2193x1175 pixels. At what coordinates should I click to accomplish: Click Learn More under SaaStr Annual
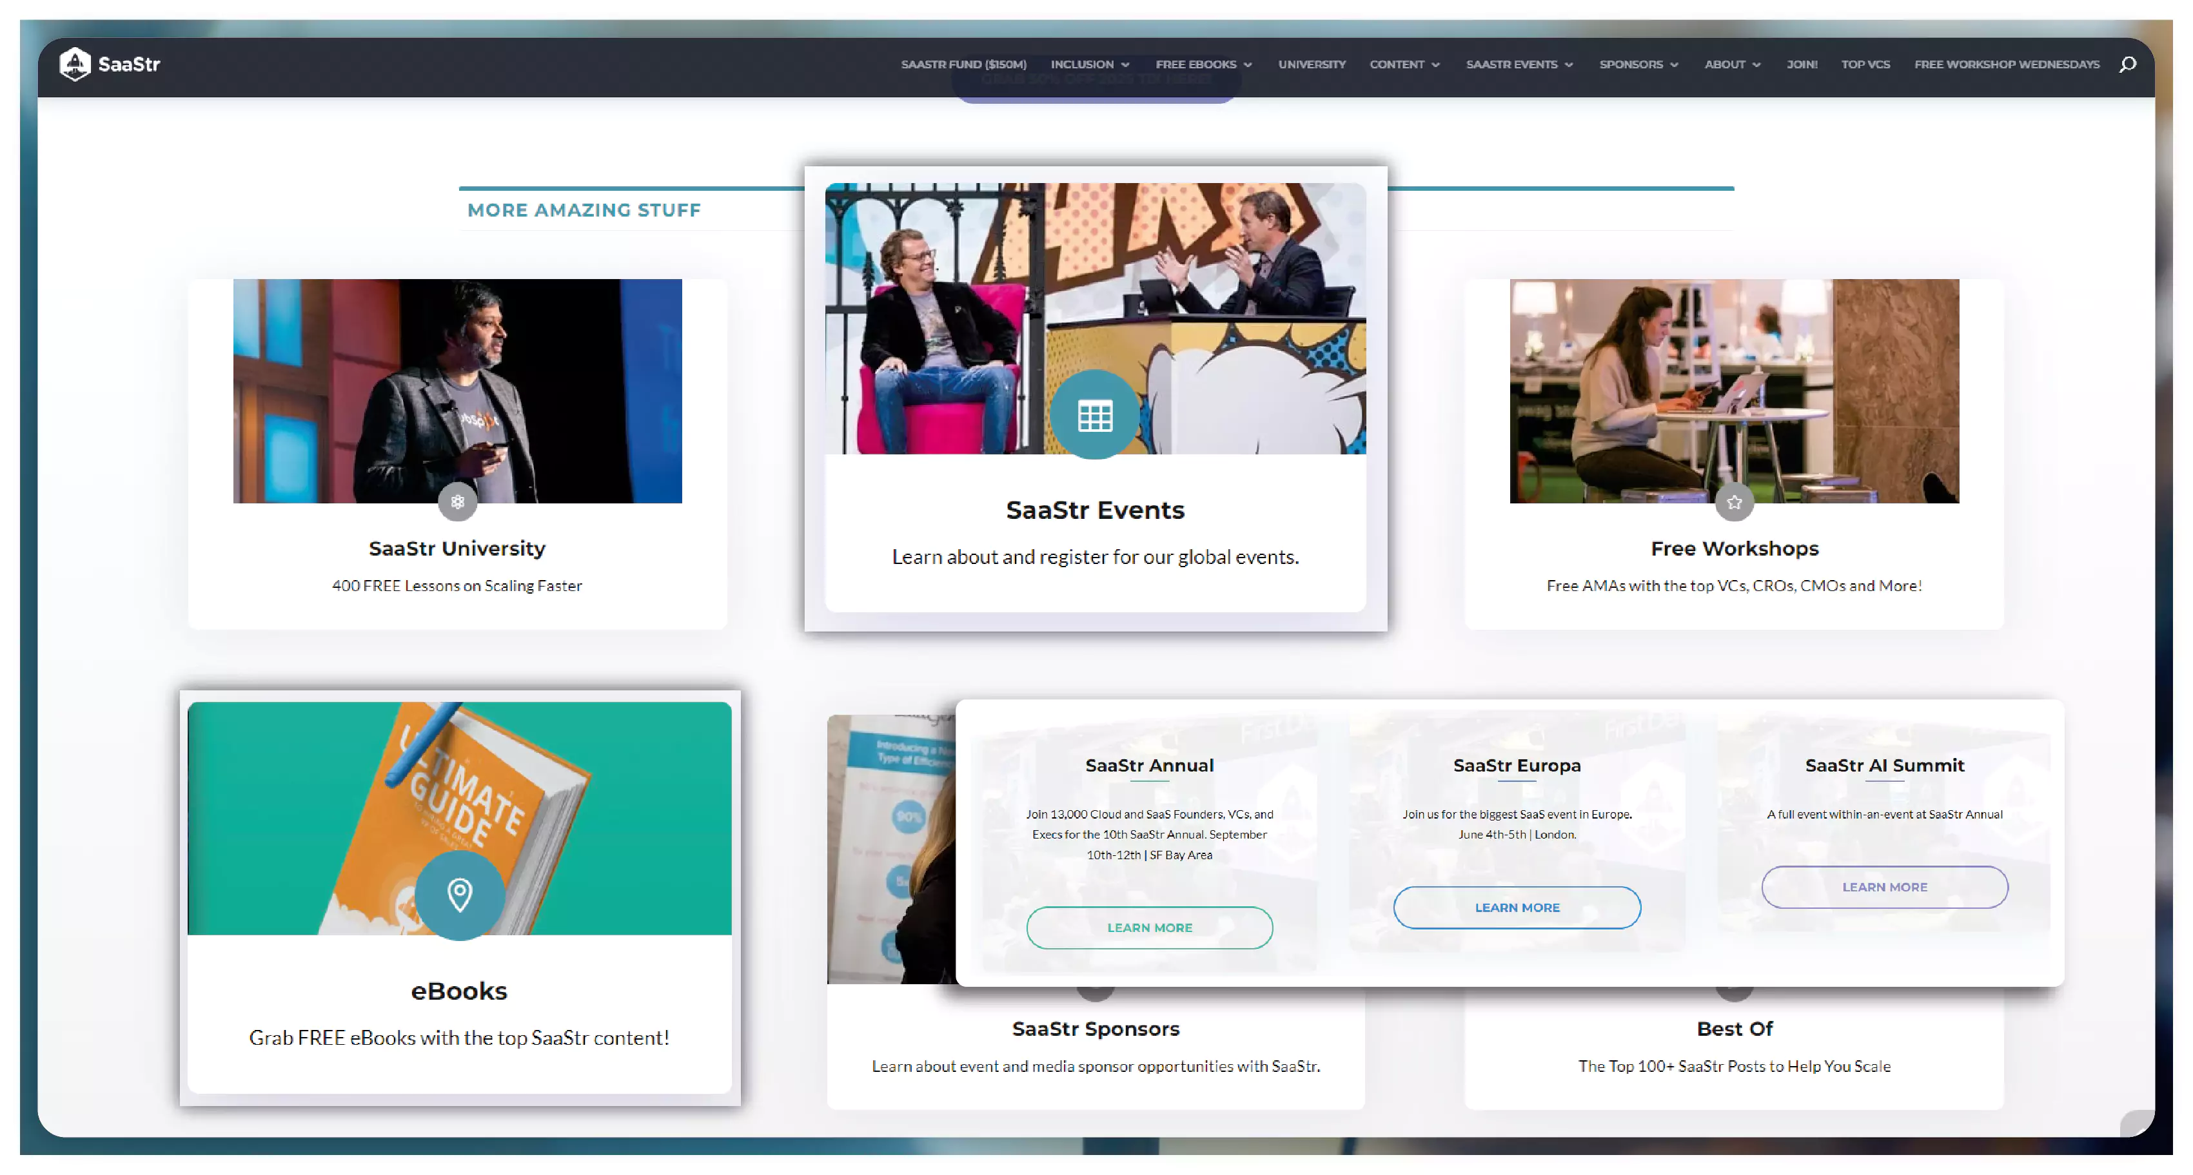(1149, 927)
